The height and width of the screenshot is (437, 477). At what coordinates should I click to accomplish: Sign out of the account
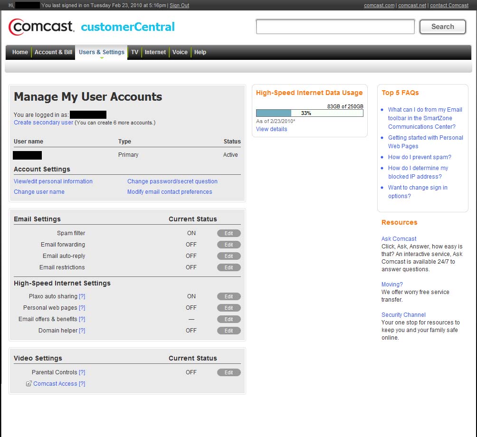(179, 5)
